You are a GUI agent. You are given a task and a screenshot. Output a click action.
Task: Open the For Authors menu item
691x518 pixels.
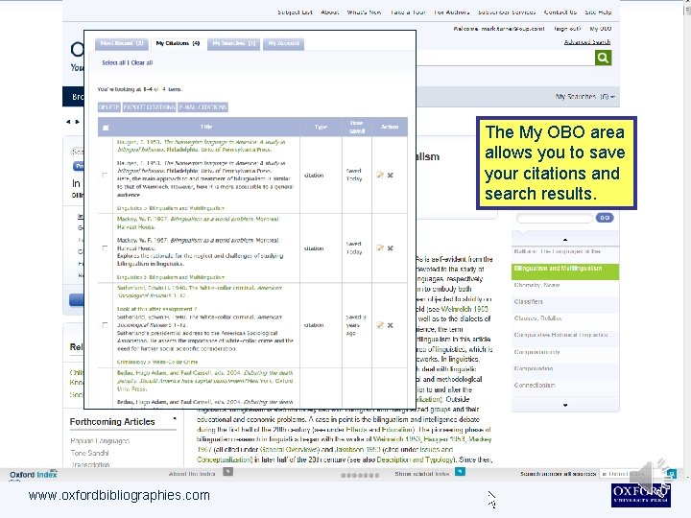pos(452,12)
